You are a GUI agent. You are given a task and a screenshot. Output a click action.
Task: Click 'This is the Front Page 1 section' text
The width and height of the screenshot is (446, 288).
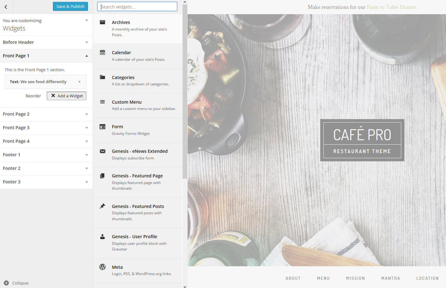[35, 70]
